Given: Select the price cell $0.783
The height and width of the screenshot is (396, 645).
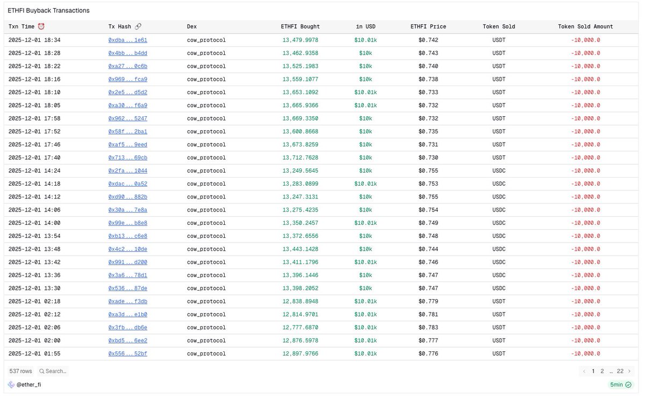Looking at the screenshot, I should 428,327.
